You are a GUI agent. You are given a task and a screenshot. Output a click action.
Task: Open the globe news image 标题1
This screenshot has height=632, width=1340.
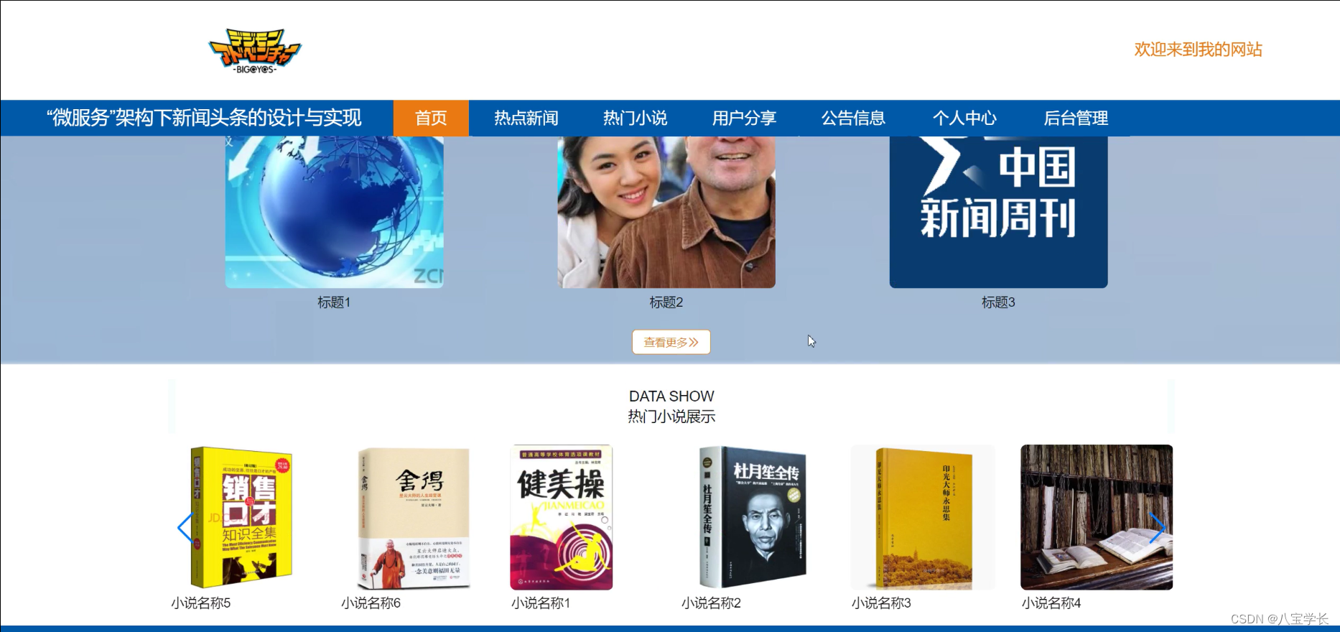click(335, 212)
